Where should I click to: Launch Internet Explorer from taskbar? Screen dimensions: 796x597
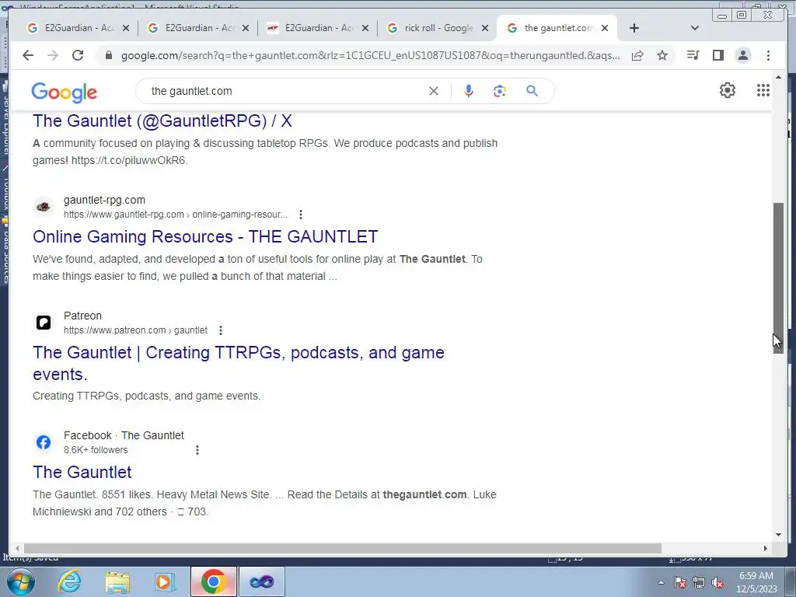pyautogui.click(x=69, y=581)
